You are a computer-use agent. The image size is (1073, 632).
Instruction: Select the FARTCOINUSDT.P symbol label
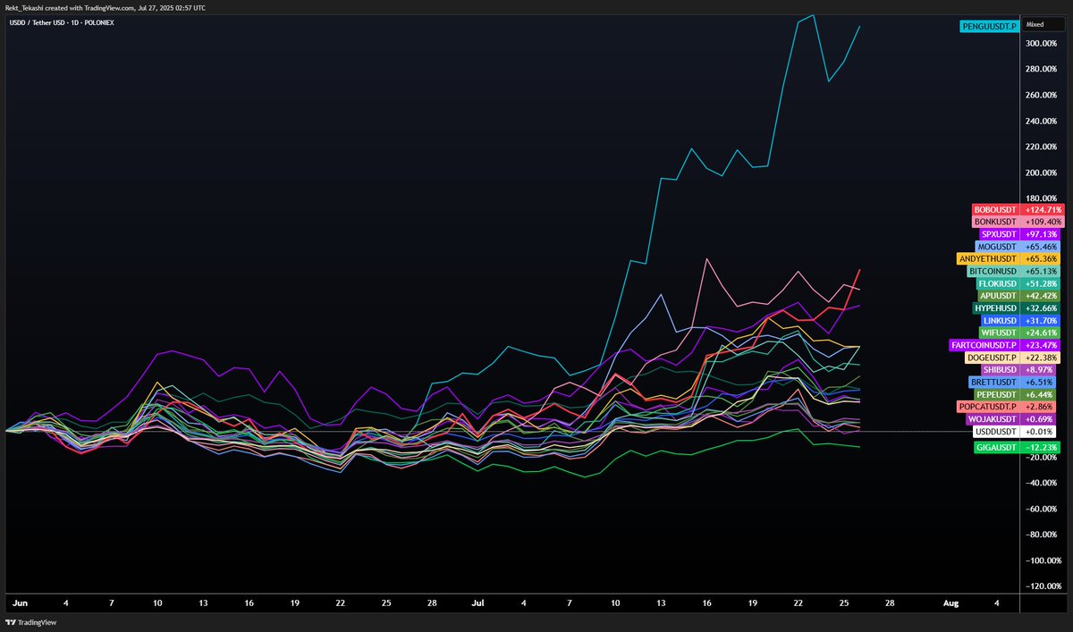[984, 345]
